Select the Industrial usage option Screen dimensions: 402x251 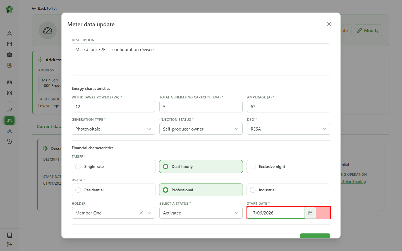[288, 190]
